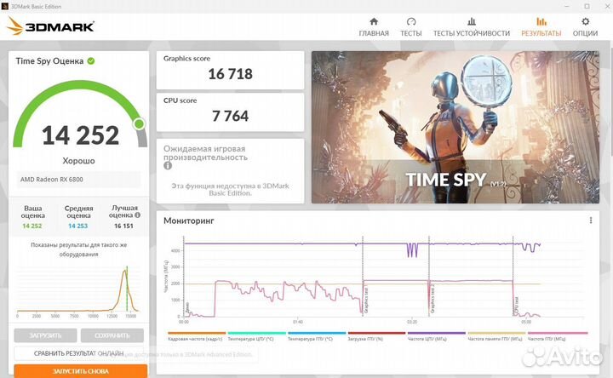Click the green validation checkmark icon
The image size is (613, 378).
coord(91,61)
